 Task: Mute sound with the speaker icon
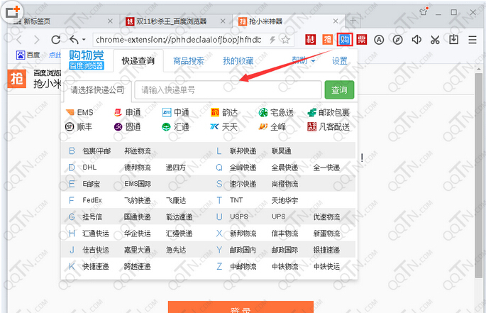[416, 40]
